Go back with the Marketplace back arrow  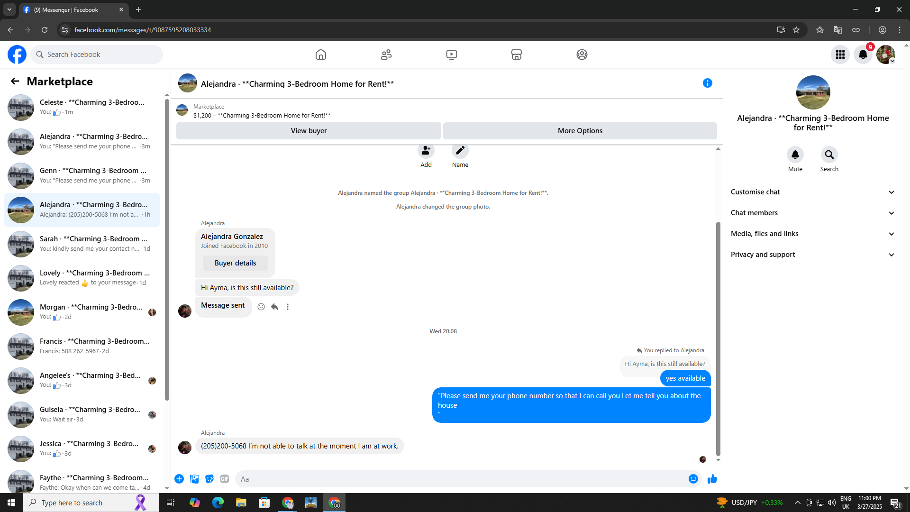(15, 81)
